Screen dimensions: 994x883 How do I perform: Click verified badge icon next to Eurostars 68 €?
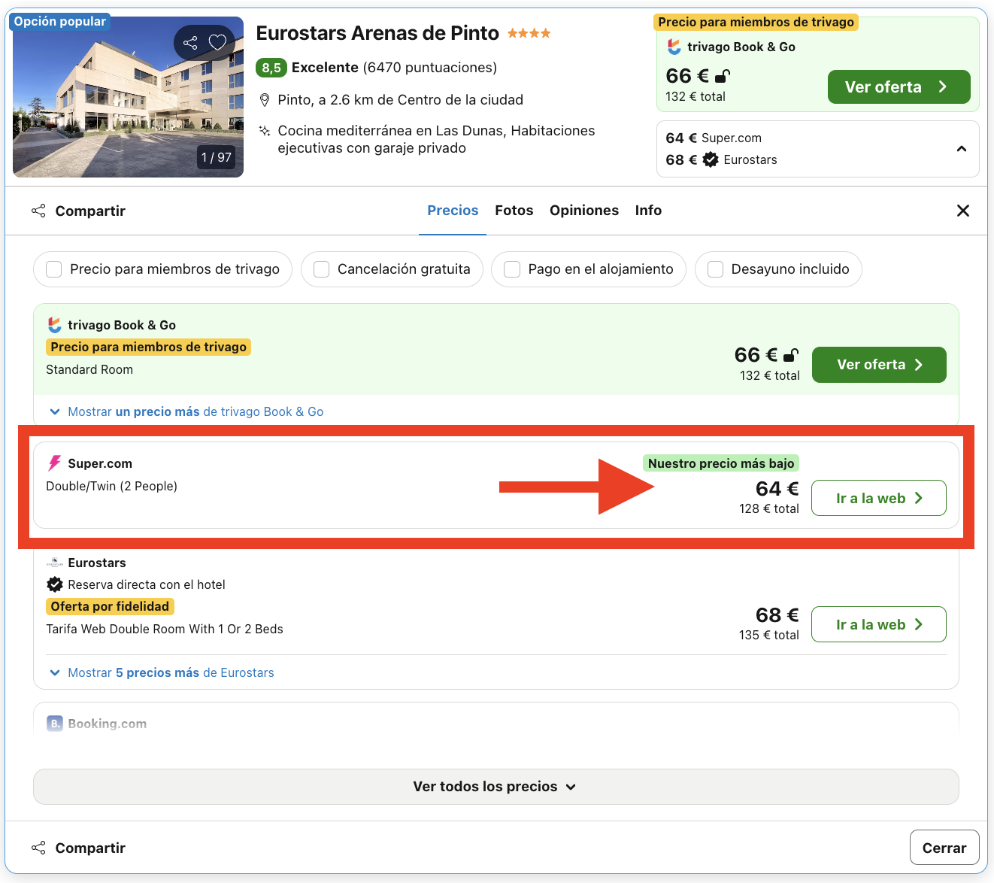(711, 159)
